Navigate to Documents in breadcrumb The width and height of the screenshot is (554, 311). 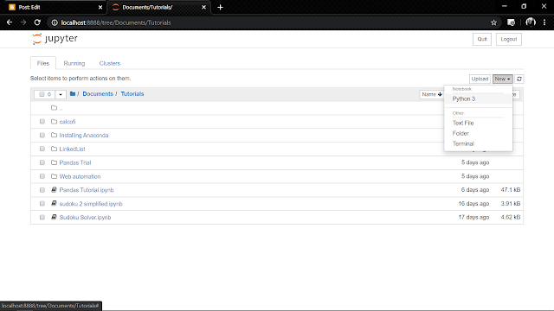tap(98, 94)
